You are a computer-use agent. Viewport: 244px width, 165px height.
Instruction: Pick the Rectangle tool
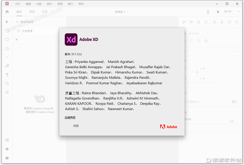click(x=7, y=31)
